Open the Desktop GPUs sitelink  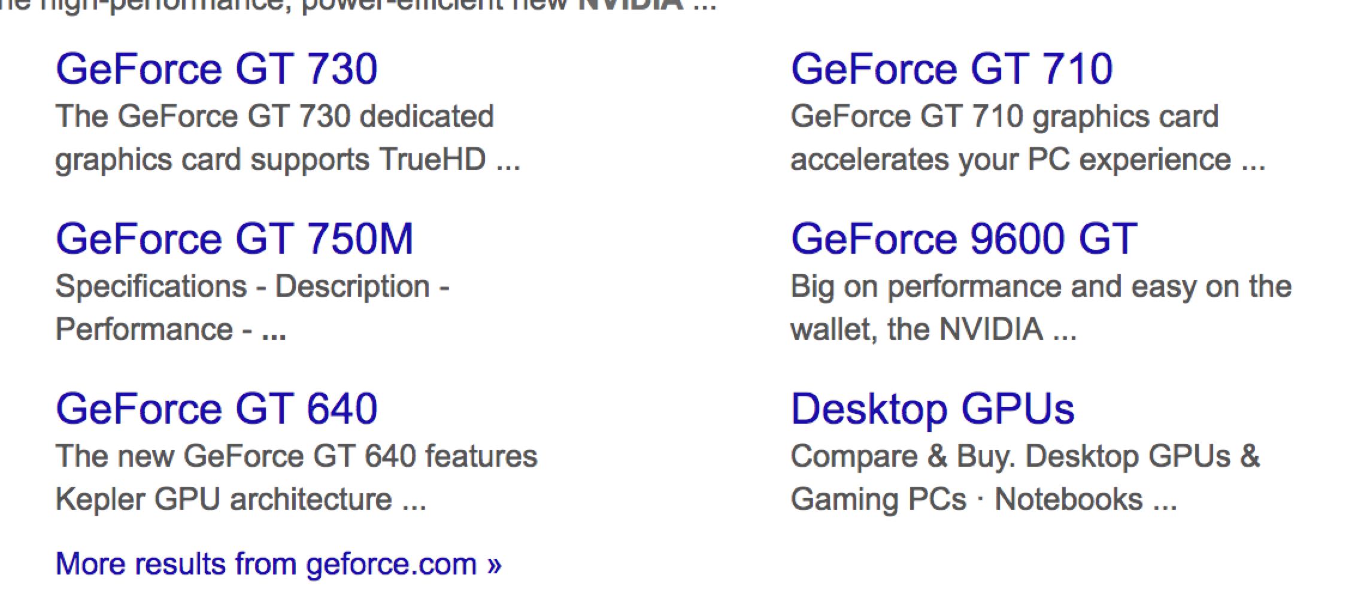(932, 409)
